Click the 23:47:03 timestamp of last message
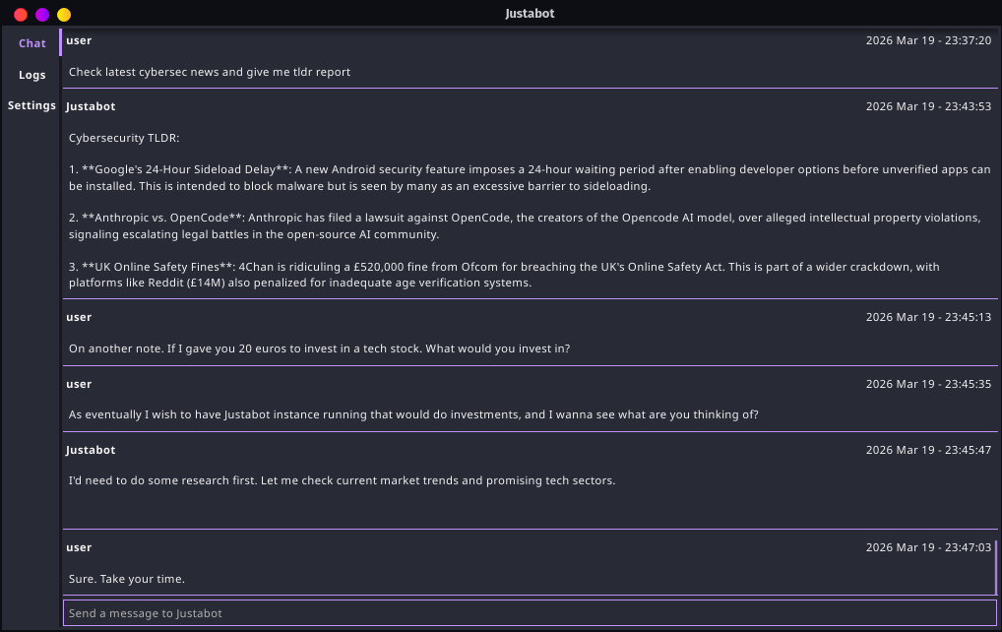1002x632 pixels. click(x=928, y=547)
